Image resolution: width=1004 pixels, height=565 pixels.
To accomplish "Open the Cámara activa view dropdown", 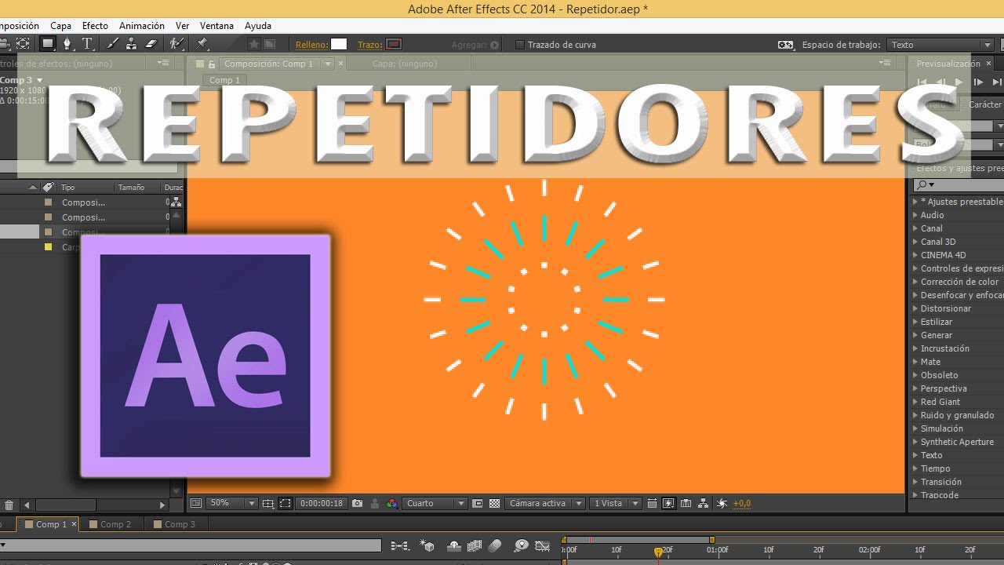I will (x=545, y=503).
